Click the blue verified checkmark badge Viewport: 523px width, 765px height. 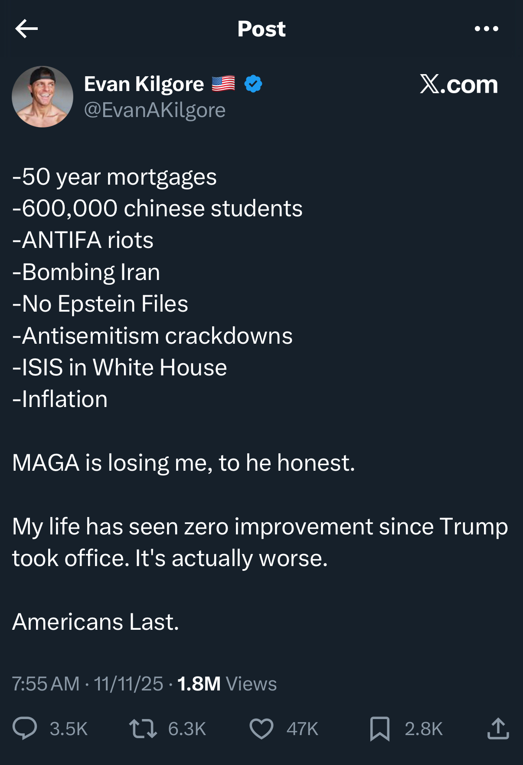tap(253, 84)
